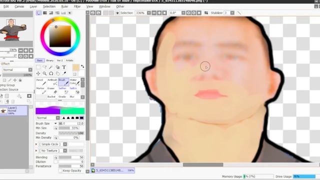Select Layer1 in the layer list
Viewport: 320px width, 180px height.
coord(13,110)
